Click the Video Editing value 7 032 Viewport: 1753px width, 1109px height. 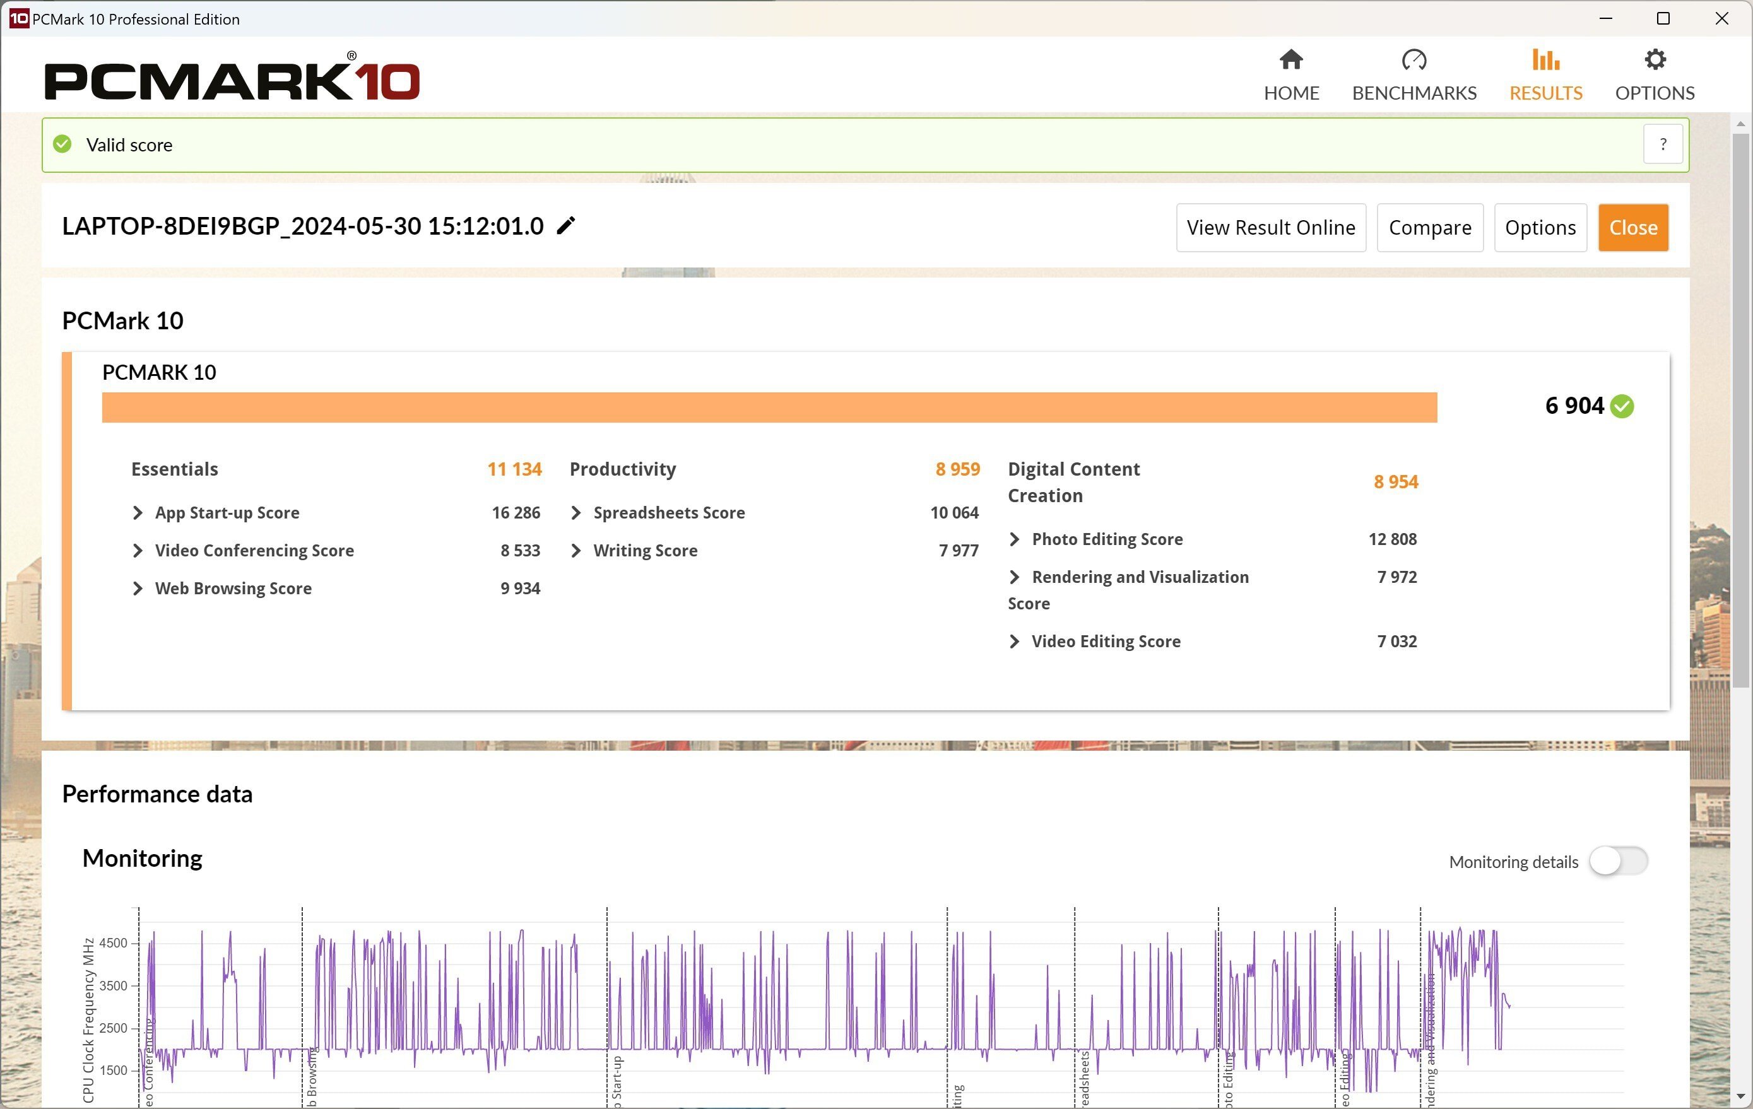pyautogui.click(x=1396, y=641)
